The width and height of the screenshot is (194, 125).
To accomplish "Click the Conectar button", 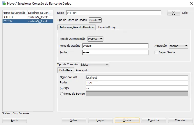I will click(x=154, y=120).
